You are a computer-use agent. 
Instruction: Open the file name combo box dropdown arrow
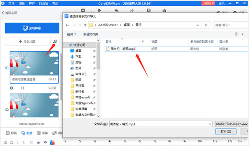click(210, 124)
